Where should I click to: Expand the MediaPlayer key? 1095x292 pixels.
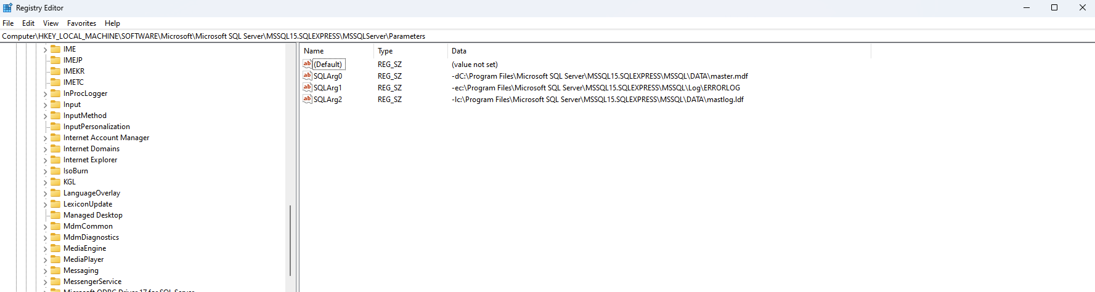45,259
